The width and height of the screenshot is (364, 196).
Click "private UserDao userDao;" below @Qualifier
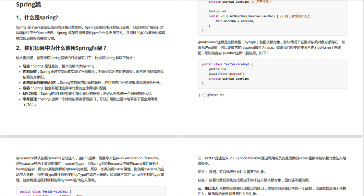click(x=229, y=79)
